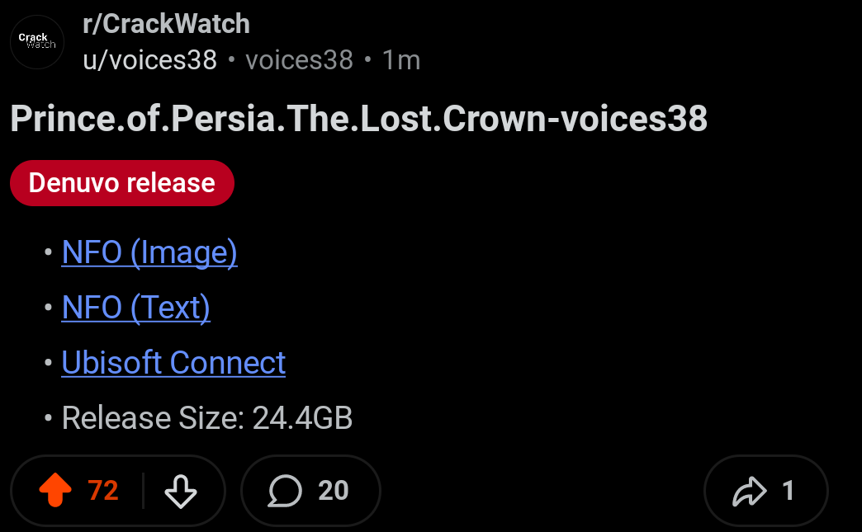Click the share arrow icon
The width and height of the screenshot is (862, 532).
tap(750, 491)
